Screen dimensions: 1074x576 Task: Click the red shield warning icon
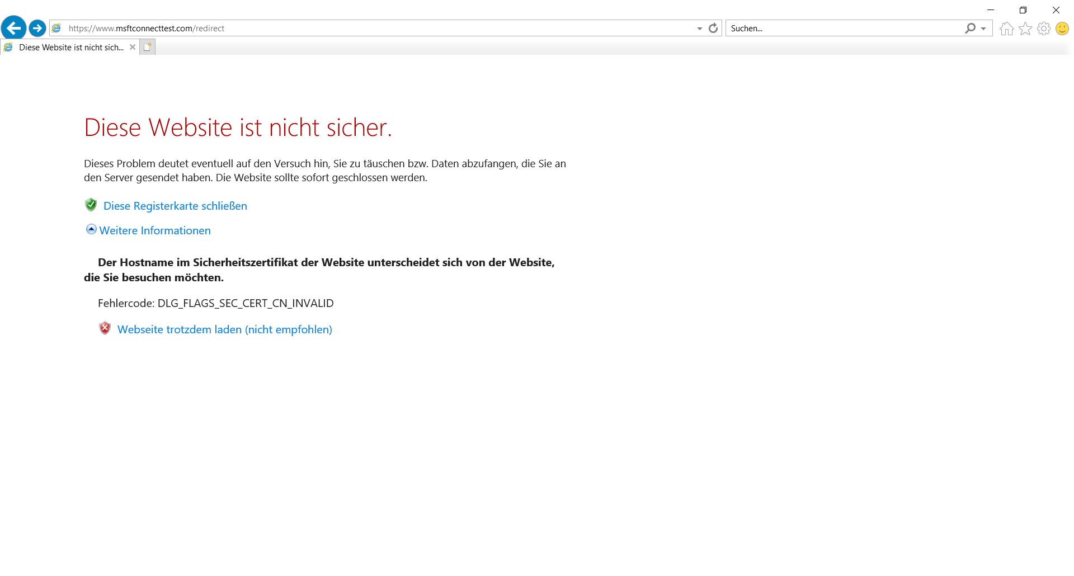click(105, 328)
